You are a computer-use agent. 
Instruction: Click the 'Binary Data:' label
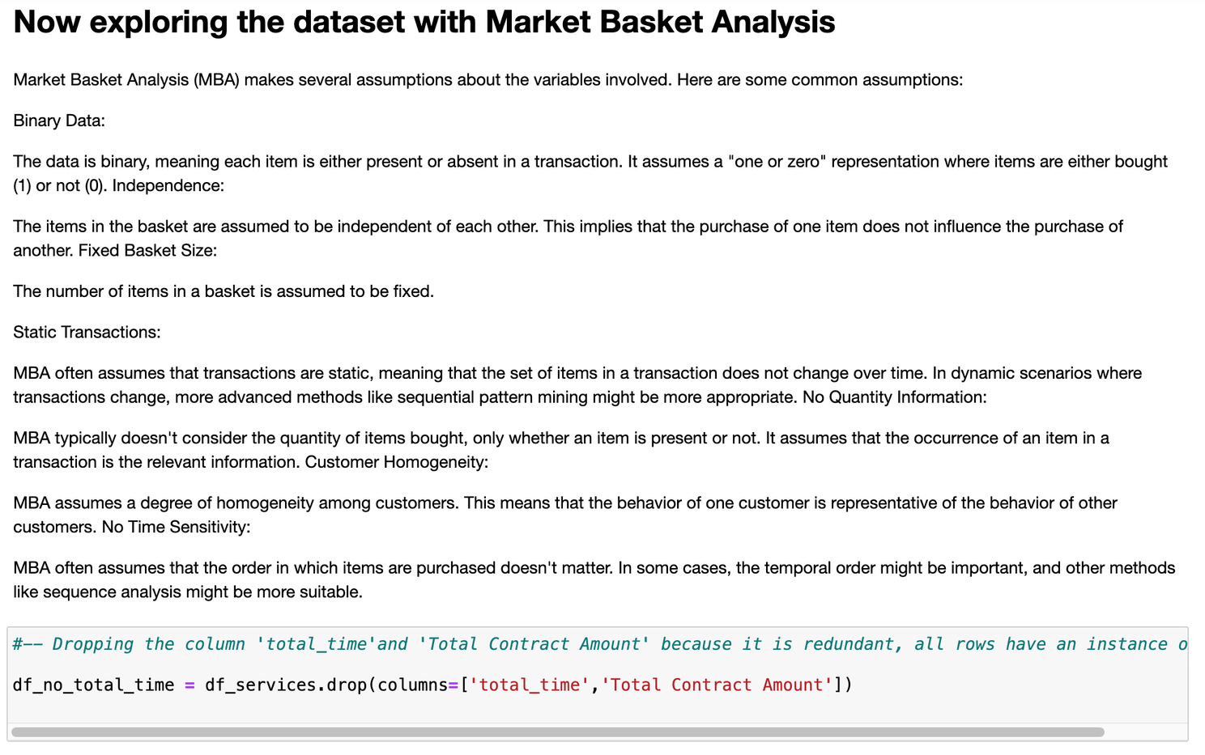click(x=59, y=121)
